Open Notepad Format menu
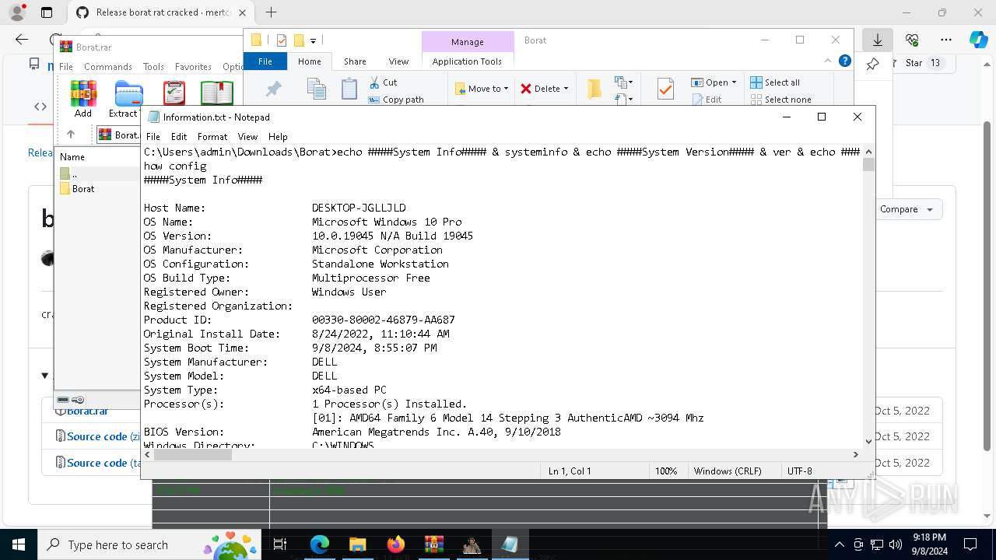 pyautogui.click(x=212, y=136)
